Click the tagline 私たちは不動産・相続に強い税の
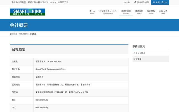179x112 pixels. pos(40,2)
